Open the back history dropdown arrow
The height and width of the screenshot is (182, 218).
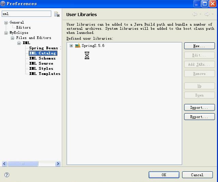point(200,14)
